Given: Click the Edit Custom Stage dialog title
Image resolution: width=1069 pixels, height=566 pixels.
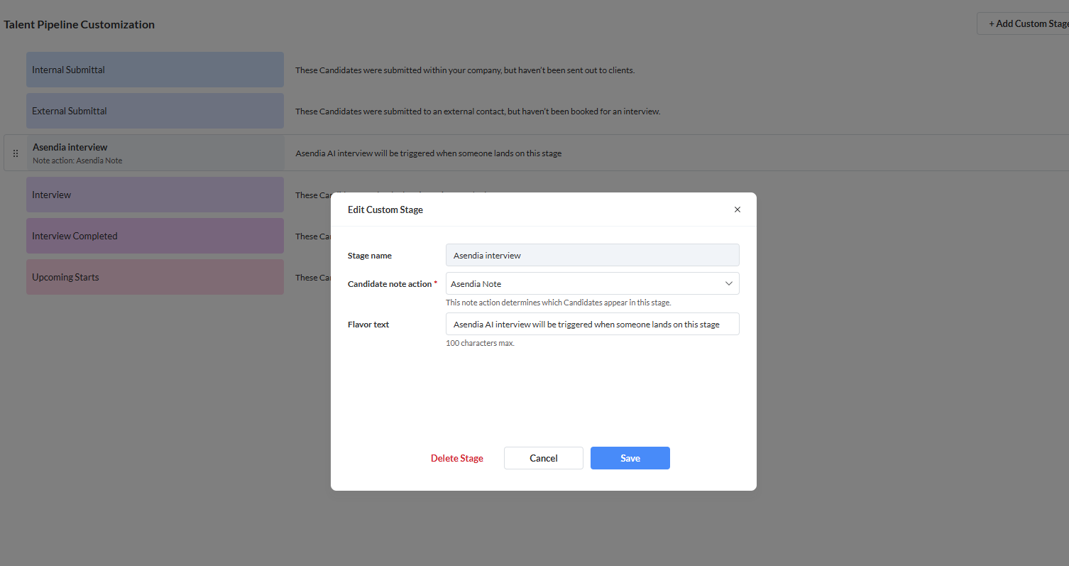Looking at the screenshot, I should point(385,209).
